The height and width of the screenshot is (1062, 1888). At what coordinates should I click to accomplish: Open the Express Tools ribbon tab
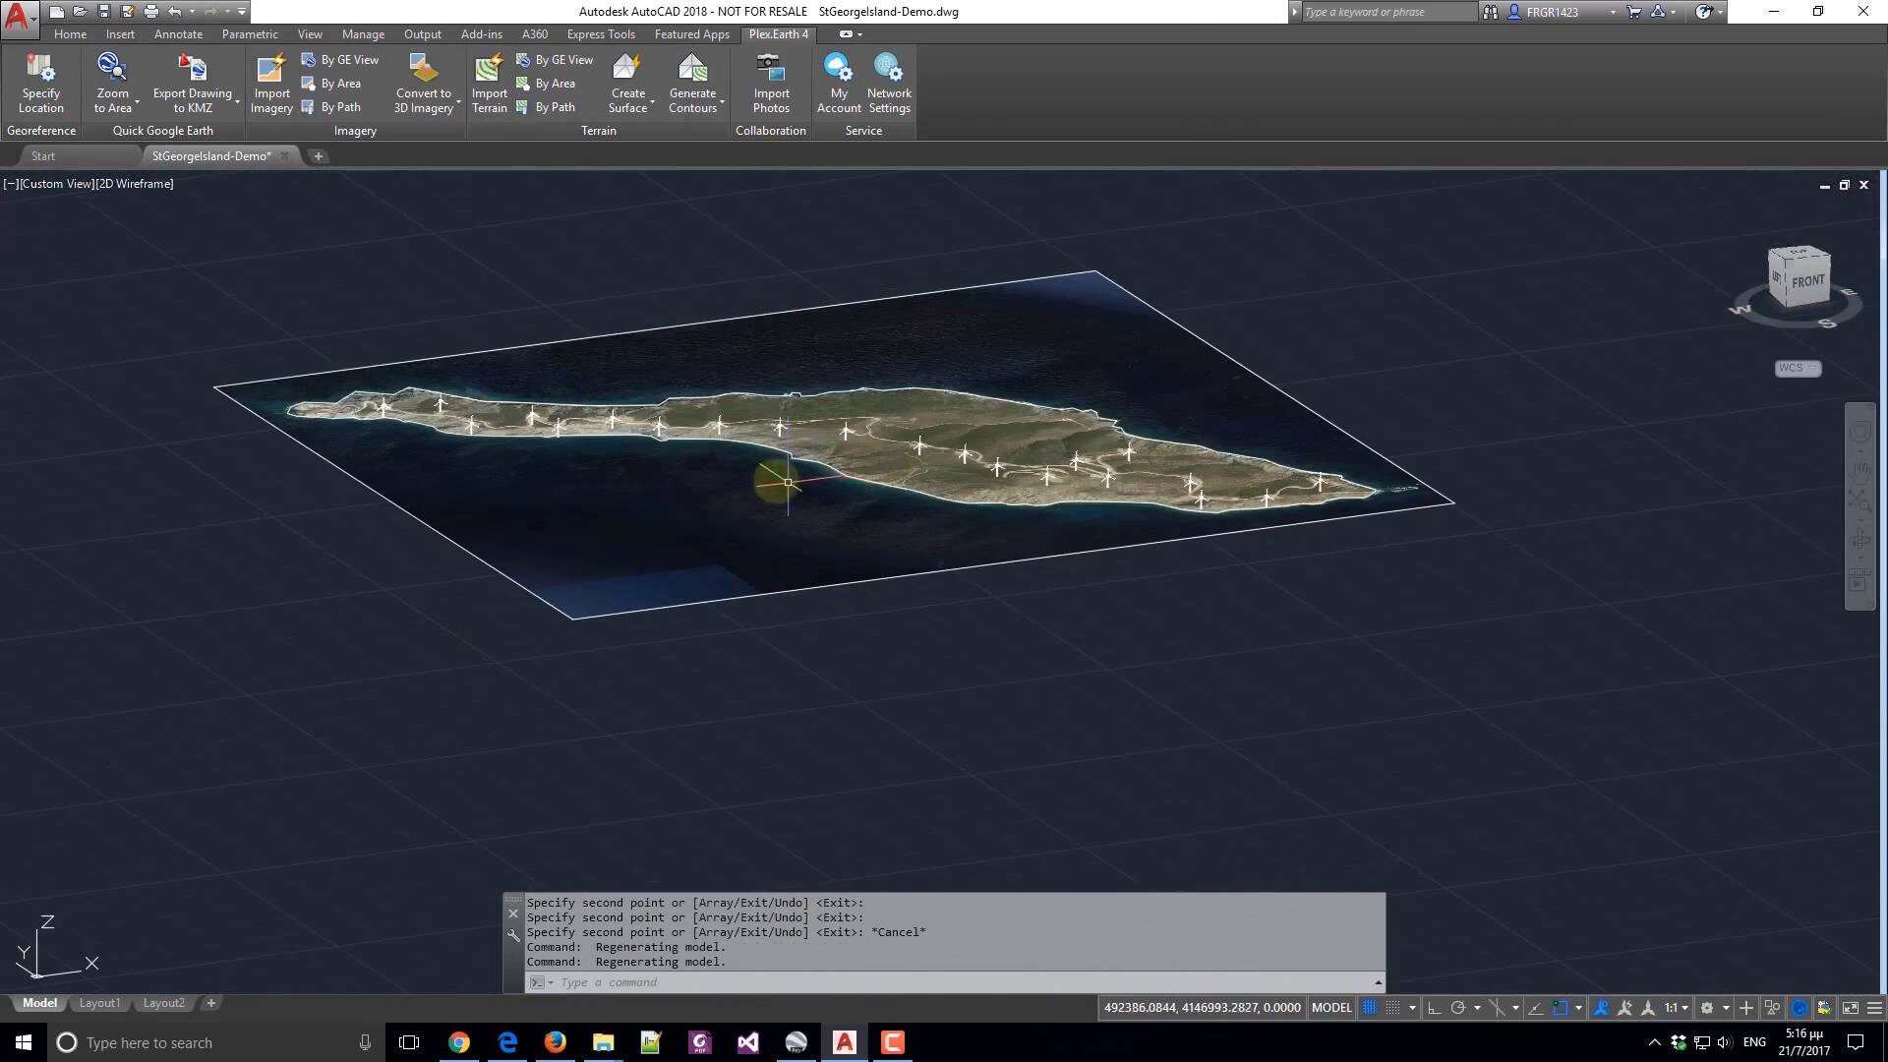click(x=600, y=34)
